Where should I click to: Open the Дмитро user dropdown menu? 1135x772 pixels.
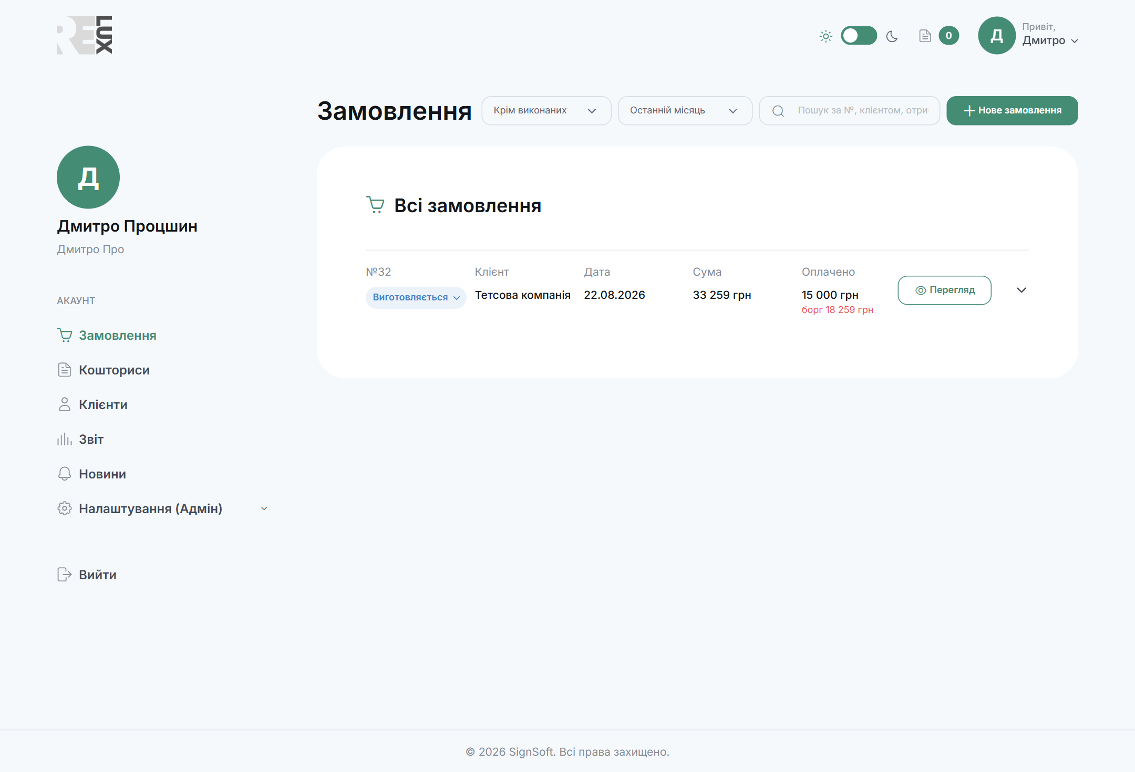point(1050,40)
